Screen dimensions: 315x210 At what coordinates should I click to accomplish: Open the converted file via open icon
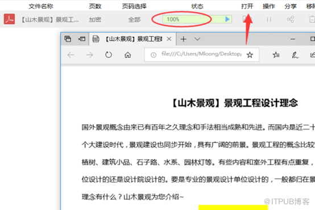pos(247,19)
